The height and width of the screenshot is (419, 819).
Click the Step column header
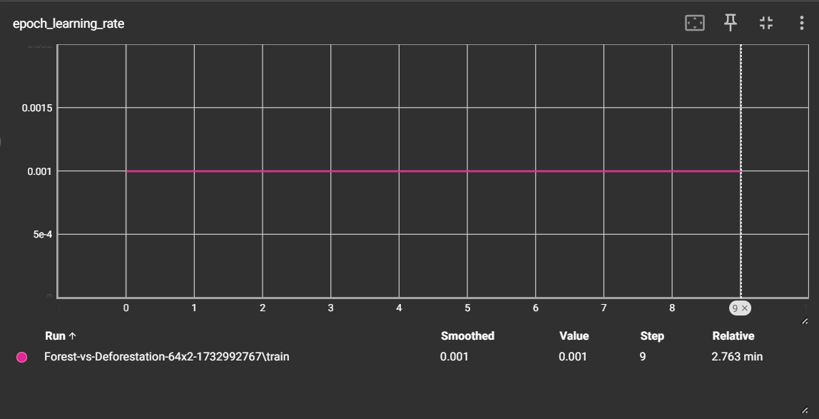click(x=652, y=336)
